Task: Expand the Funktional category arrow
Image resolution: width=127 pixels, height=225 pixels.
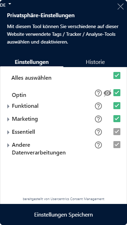Action: tap(8, 106)
